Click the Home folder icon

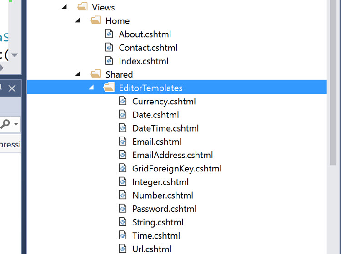pos(96,20)
